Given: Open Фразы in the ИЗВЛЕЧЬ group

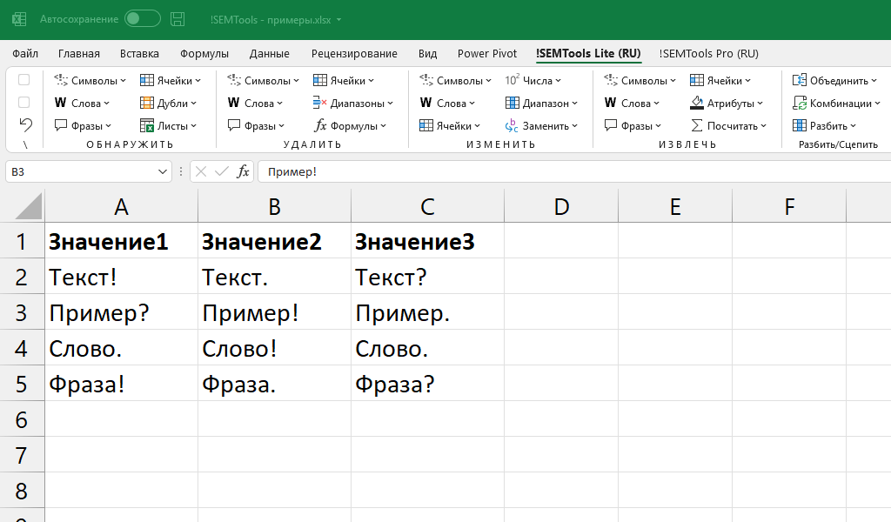Looking at the screenshot, I should coord(633,126).
